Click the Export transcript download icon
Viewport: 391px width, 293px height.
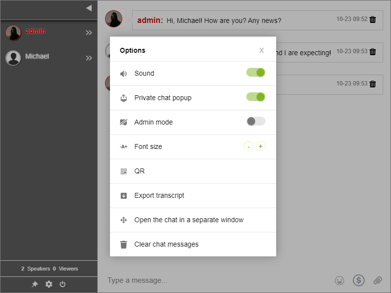tap(123, 195)
